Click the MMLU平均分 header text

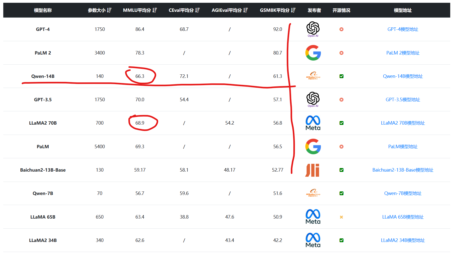(137, 10)
